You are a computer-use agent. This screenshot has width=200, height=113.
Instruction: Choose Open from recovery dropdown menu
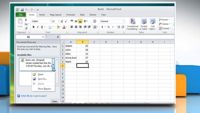tap(43, 74)
